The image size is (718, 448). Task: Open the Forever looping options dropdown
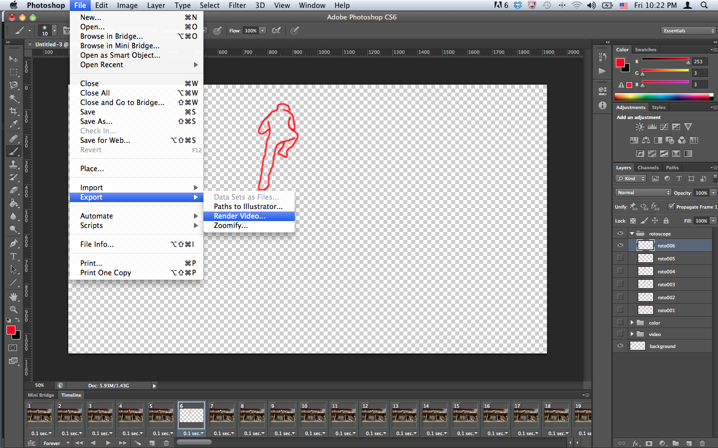[56, 443]
